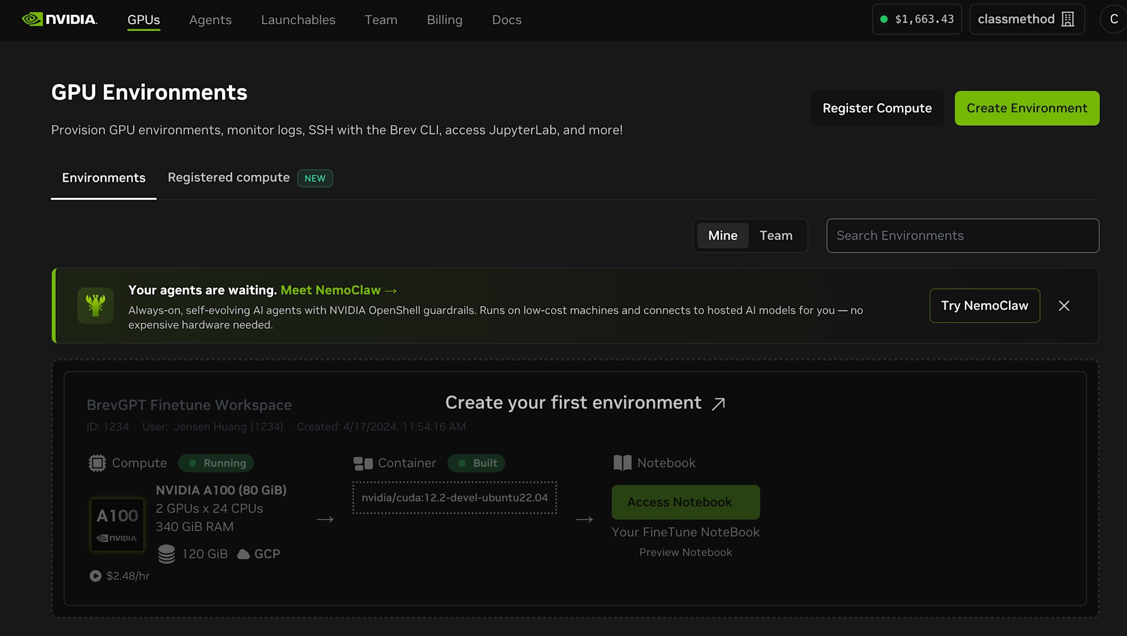The image size is (1127, 636).
Task: Click User: Jensen Huang (1234) text
Action: pyautogui.click(x=212, y=427)
